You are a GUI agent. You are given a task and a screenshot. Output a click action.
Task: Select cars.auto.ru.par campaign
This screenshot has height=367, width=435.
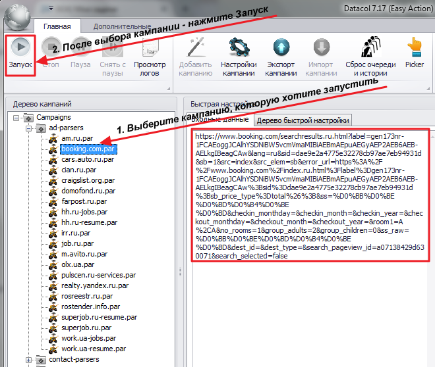coord(88,159)
